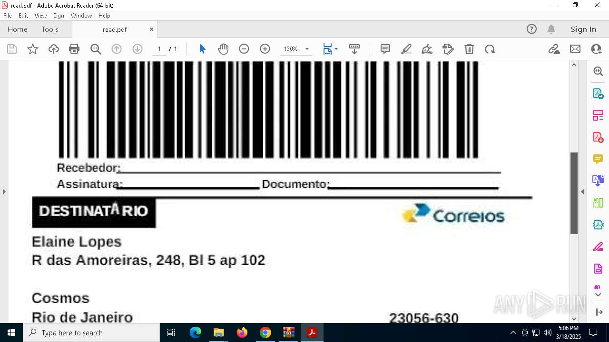Switch to the Tools tab

point(50,29)
